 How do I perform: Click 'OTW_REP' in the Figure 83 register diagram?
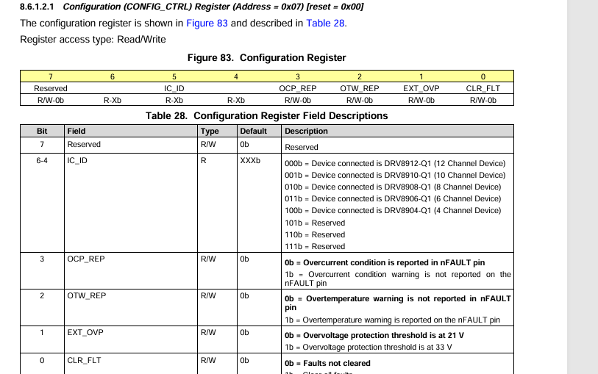tap(360, 88)
